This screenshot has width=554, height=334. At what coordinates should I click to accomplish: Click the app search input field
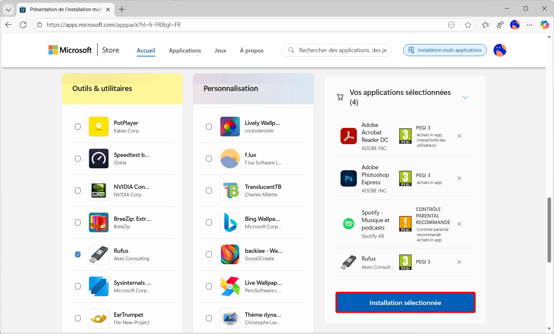pos(342,50)
